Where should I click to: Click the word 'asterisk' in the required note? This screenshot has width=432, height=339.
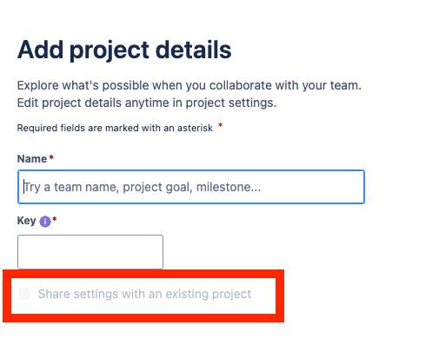pos(195,128)
